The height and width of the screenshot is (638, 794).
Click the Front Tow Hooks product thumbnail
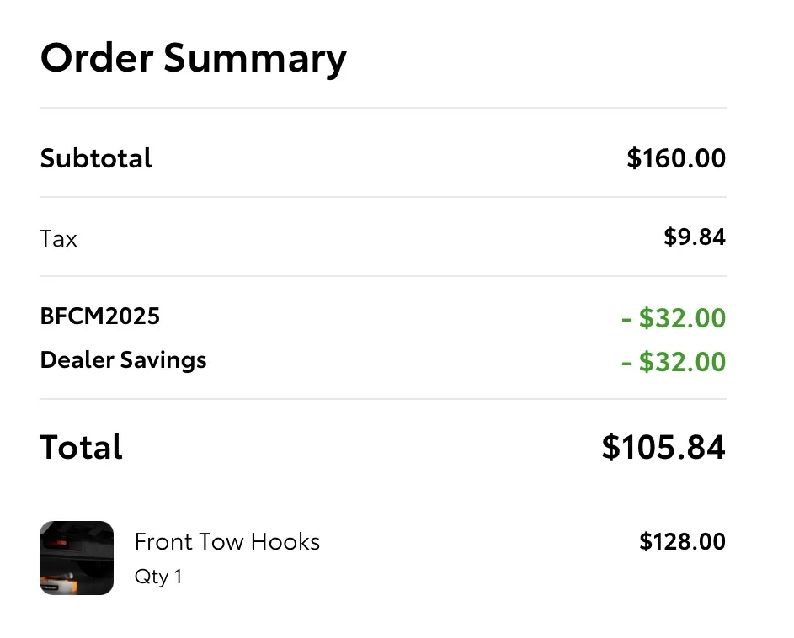[x=77, y=557]
